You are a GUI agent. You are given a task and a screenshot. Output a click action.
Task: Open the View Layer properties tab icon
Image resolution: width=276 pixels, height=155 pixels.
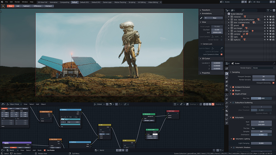[227, 82]
